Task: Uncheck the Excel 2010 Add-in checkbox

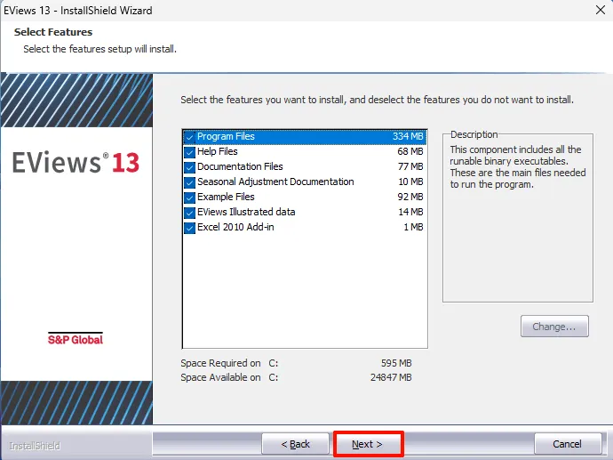Action: pos(189,228)
